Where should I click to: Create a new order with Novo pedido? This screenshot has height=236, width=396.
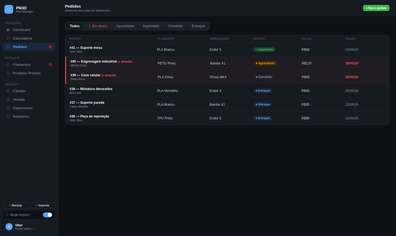pos(376,8)
